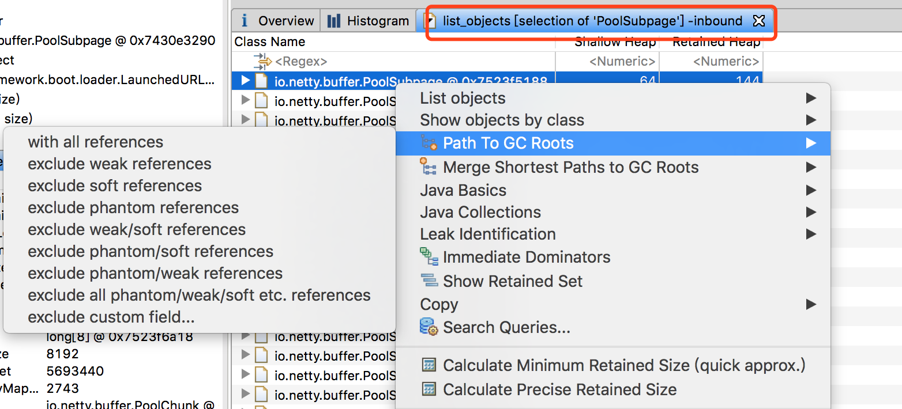Click the Calculate Minimum Retained Size calculator icon
902x409 pixels.
[x=429, y=365]
